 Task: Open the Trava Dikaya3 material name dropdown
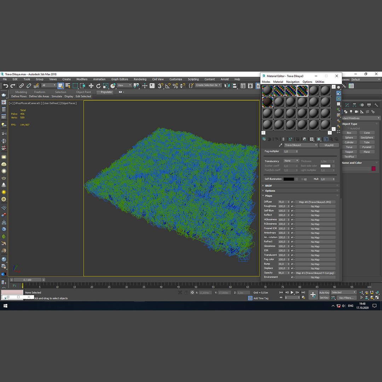point(301,145)
